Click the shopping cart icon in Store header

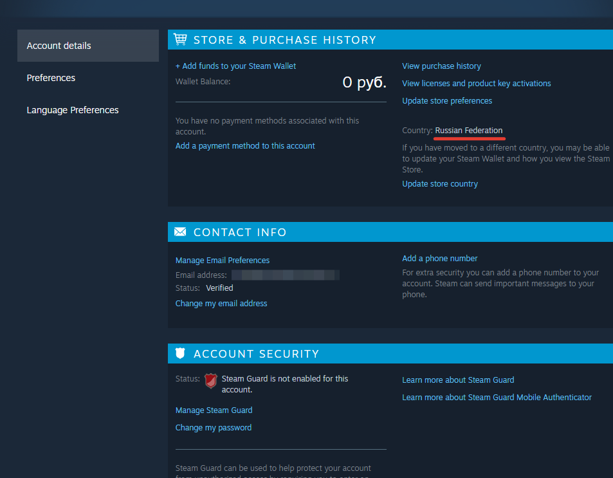(x=180, y=39)
